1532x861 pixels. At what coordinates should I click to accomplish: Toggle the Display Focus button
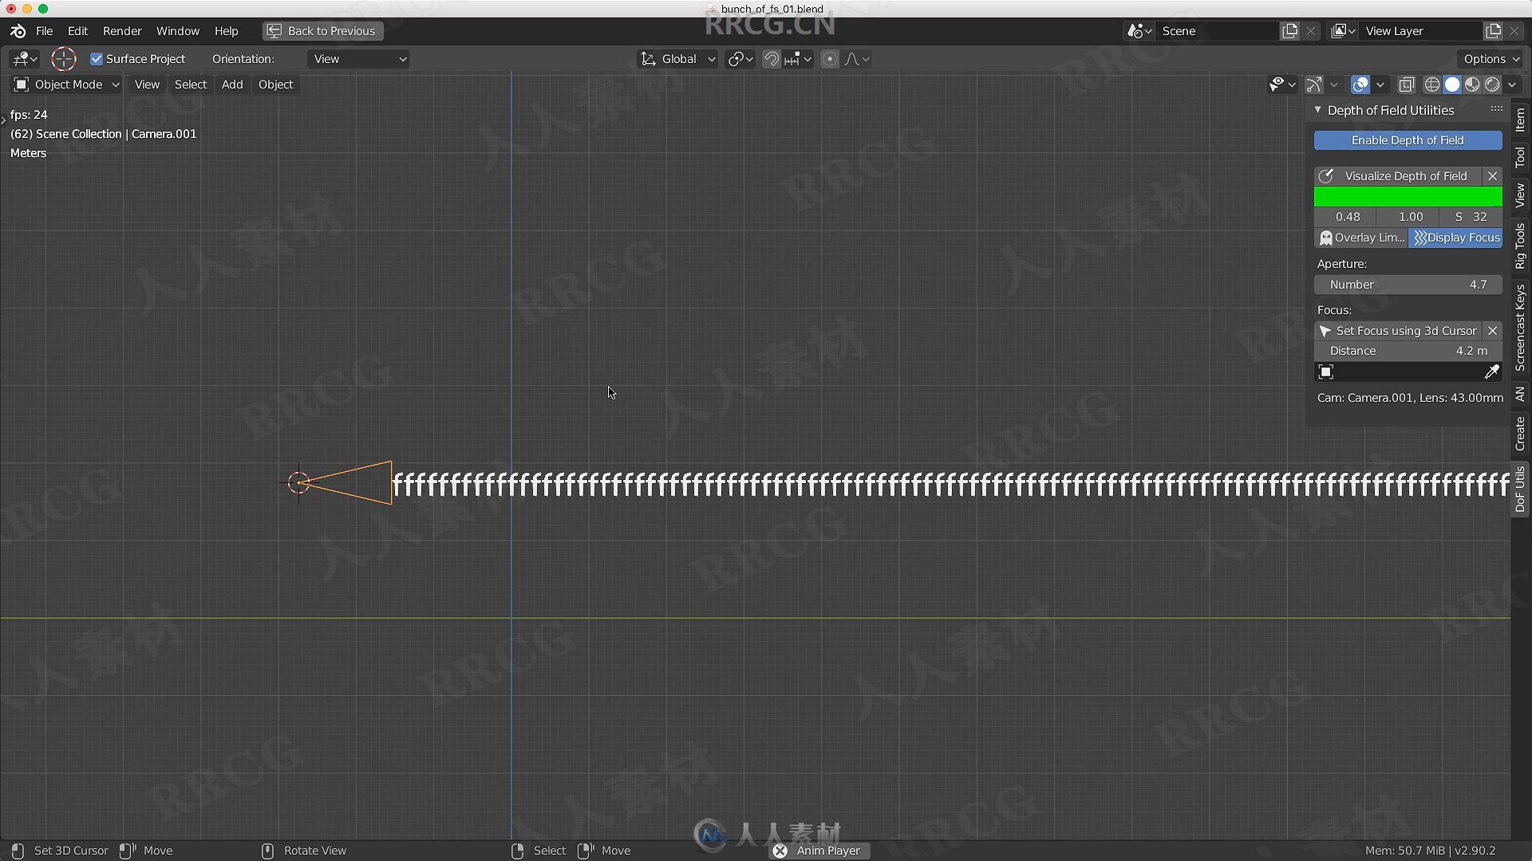tap(1455, 238)
